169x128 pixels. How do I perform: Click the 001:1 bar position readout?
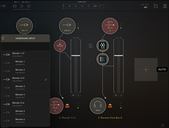(17, 2)
